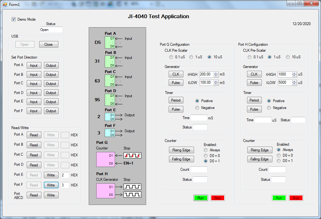The height and width of the screenshot is (219, 321).
Task: Click the Port H pink generator block
Action: pos(106,191)
